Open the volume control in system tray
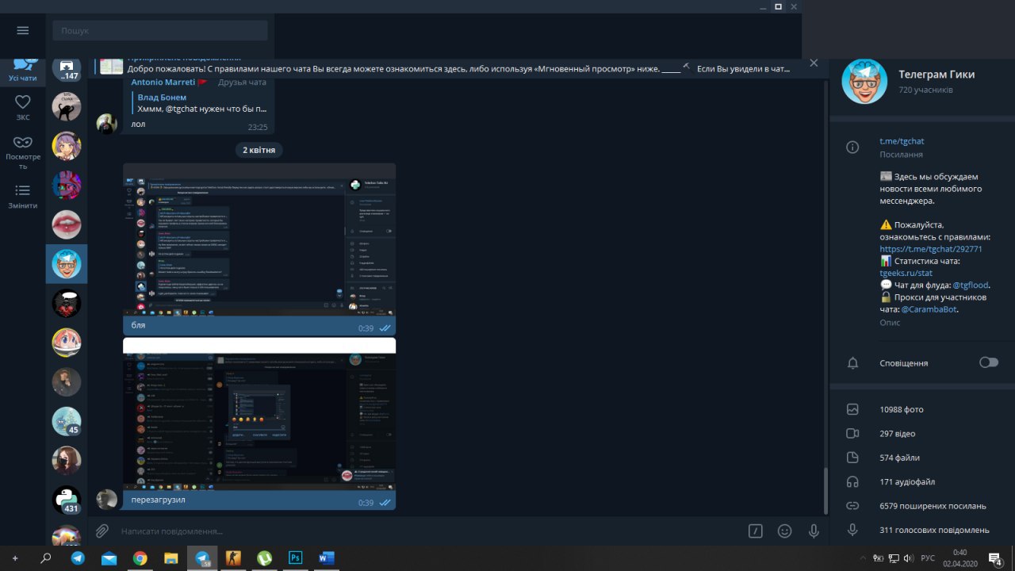This screenshot has height=571, width=1015. tap(908, 558)
